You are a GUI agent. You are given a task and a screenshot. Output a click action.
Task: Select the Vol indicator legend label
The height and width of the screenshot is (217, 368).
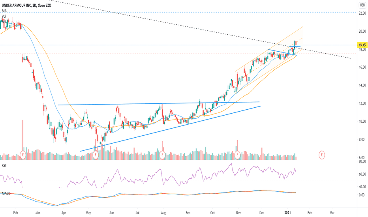4,17
